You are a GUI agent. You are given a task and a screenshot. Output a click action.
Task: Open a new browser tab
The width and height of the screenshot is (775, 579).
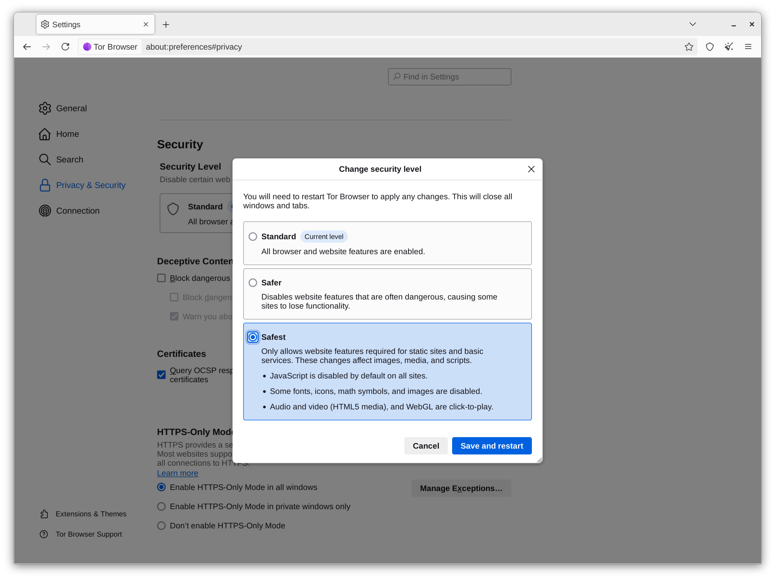[x=166, y=24]
